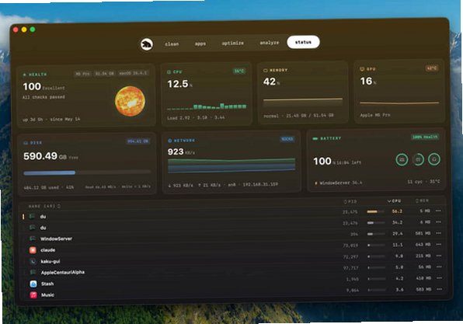This screenshot has width=463, height=324.
Task: Click the macOS version badge in Health card
Action: tap(133, 73)
